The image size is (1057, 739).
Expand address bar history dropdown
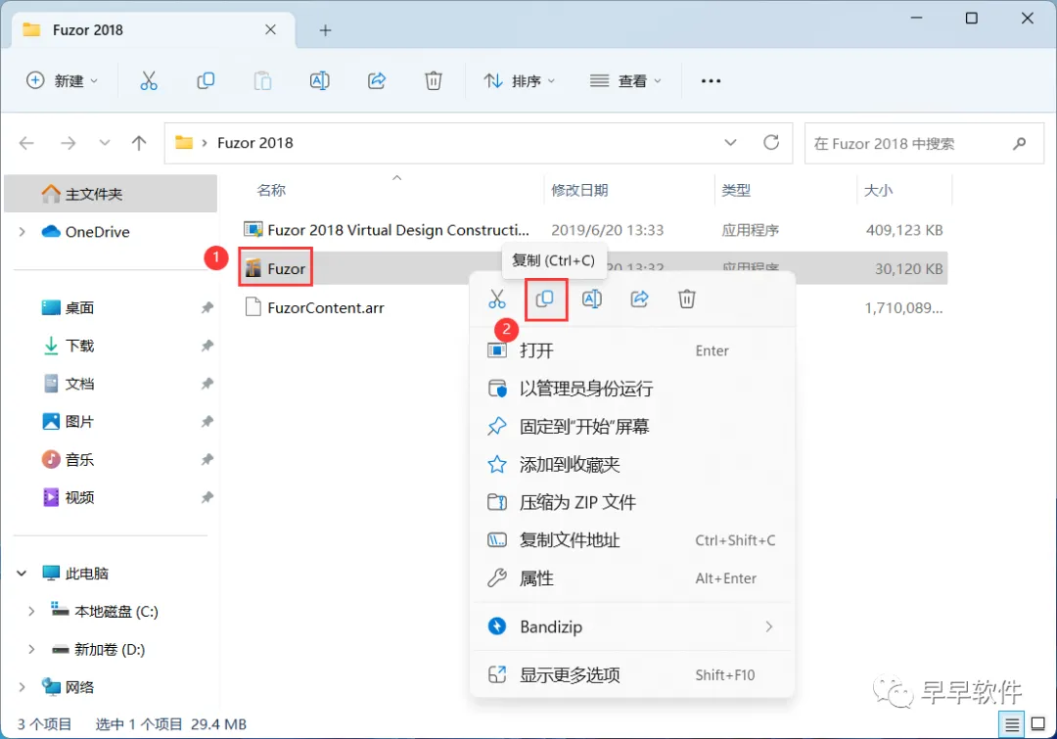tap(730, 142)
